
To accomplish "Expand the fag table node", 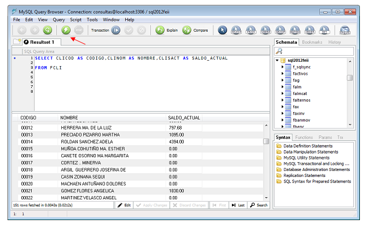I will (283, 80).
